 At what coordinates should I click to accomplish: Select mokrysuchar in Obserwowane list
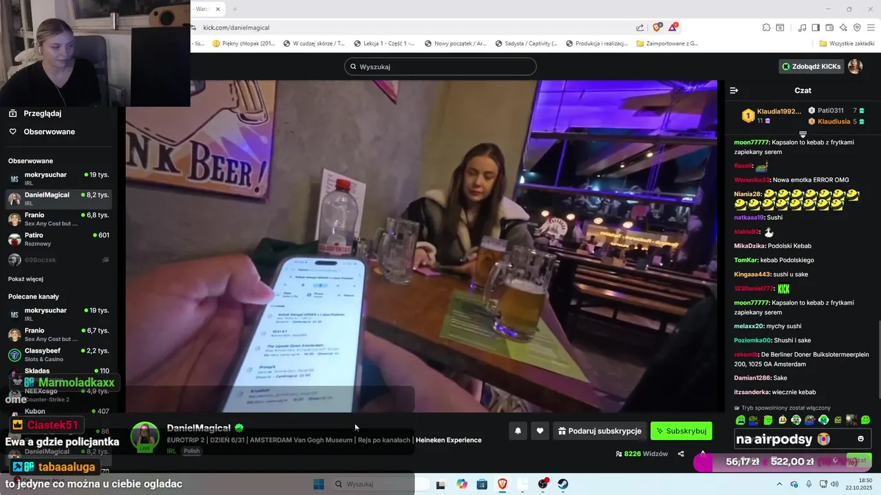pos(59,178)
